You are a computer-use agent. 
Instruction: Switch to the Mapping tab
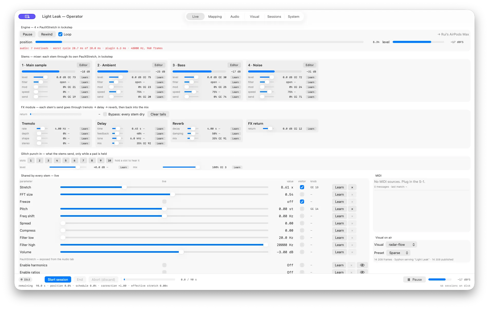click(215, 17)
